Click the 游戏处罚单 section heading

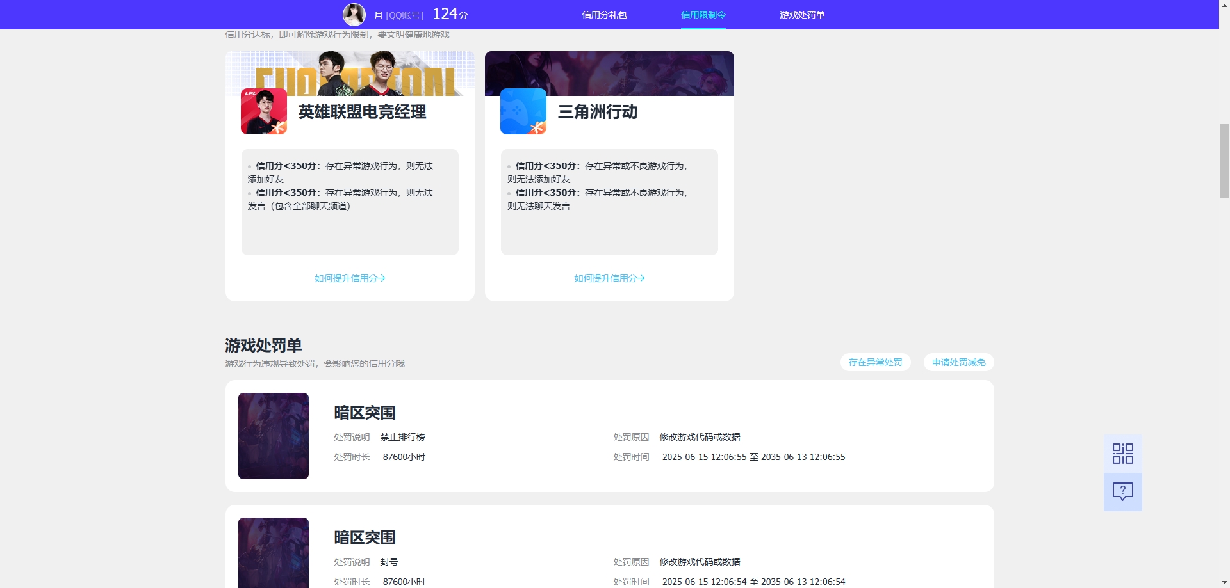pyautogui.click(x=263, y=346)
